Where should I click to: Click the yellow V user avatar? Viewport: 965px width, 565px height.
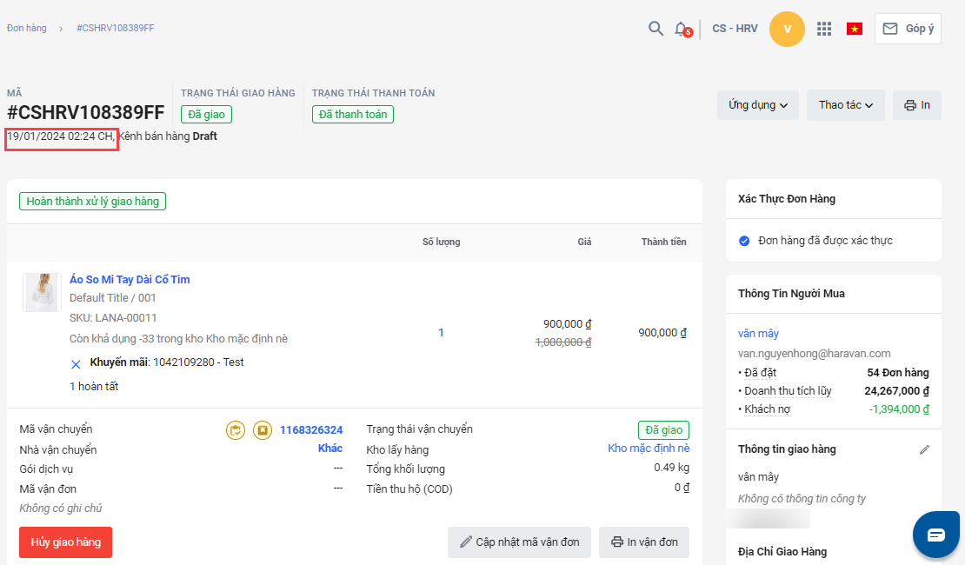[x=787, y=29]
